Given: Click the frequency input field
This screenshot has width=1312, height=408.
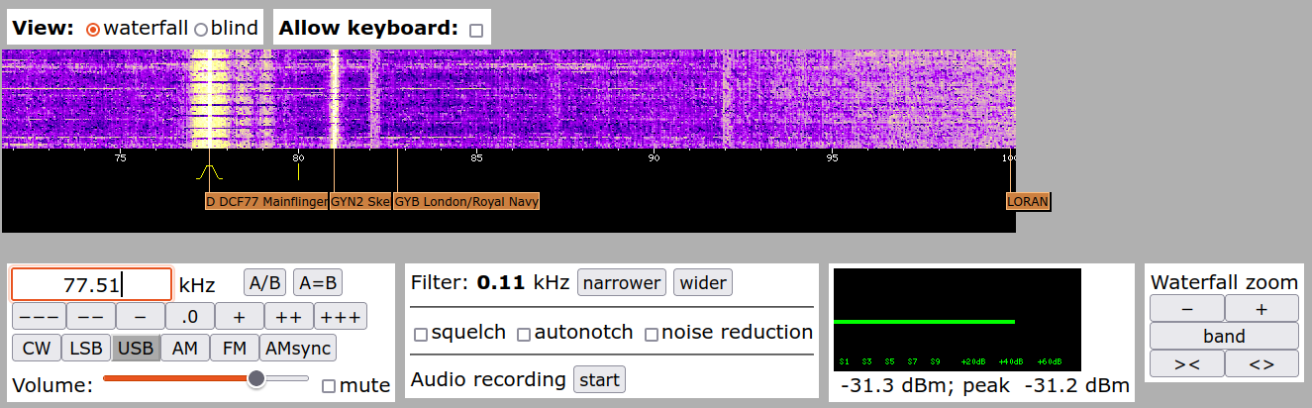Looking at the screenshot, I should point(91,285).
